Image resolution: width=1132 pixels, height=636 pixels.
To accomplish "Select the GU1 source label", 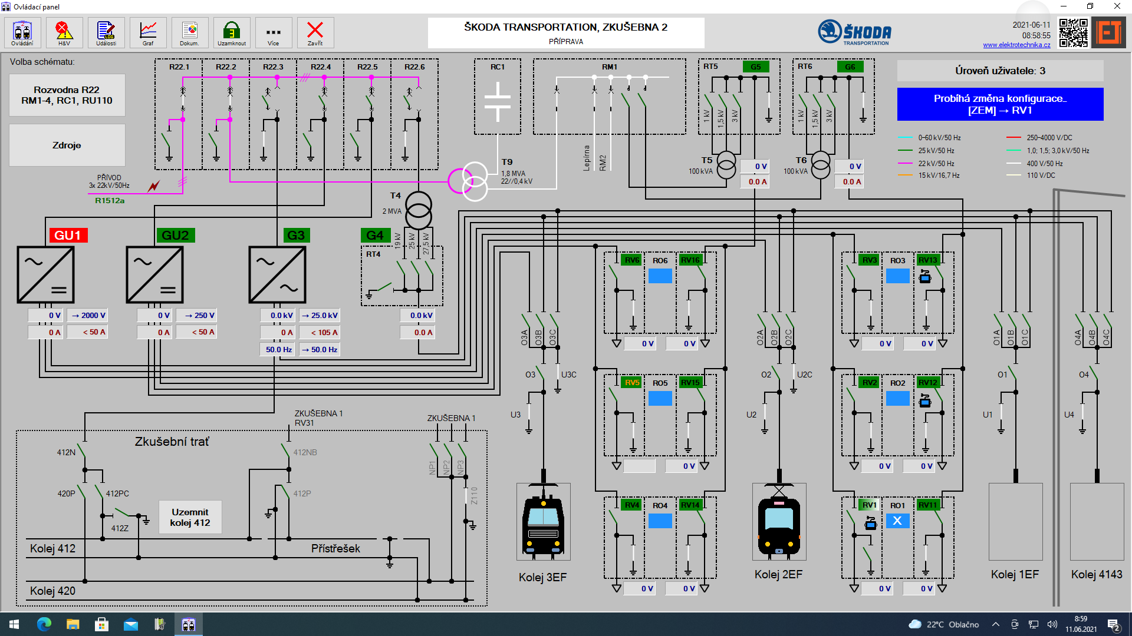I will (68, 236).
